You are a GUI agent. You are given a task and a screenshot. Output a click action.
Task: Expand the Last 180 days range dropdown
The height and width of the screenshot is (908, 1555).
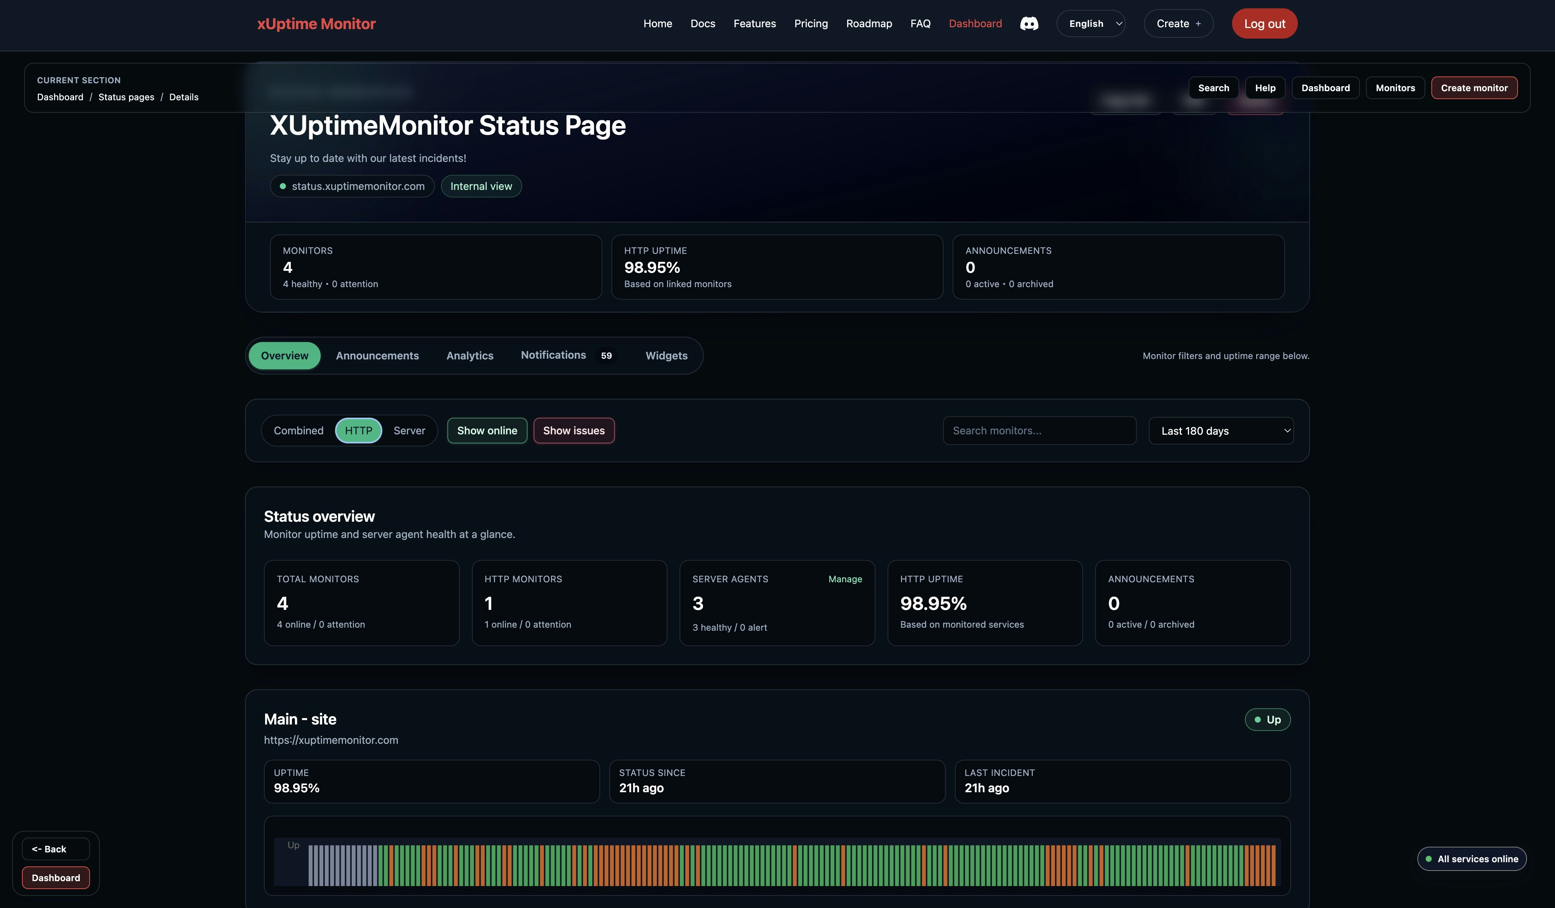coord(1221,431)
